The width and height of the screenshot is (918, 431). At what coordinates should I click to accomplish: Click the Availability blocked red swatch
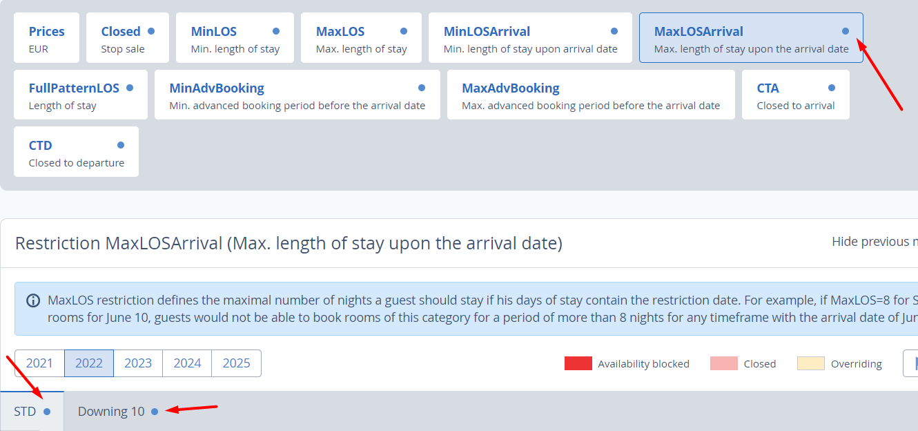pyautogui.click(x=578, y=363)
